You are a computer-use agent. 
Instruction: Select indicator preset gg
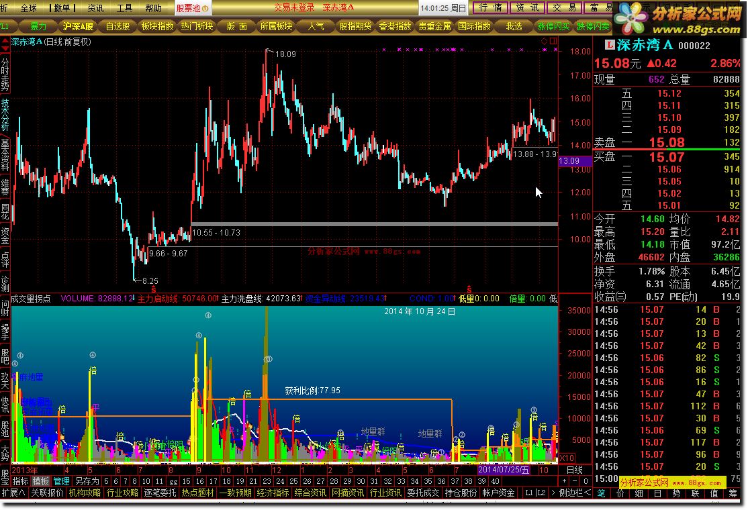[173, 481]
